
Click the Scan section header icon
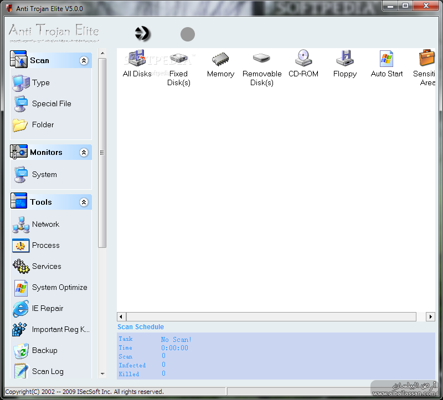19,59
